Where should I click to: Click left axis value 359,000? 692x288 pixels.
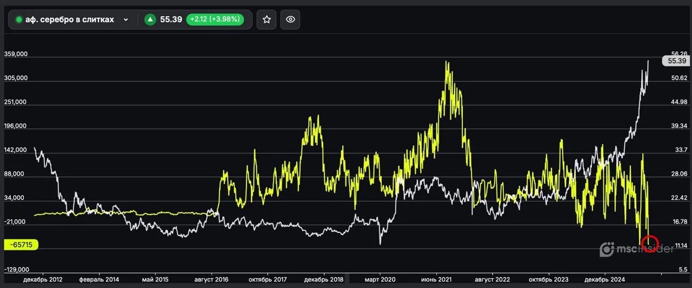click(16, 55)
